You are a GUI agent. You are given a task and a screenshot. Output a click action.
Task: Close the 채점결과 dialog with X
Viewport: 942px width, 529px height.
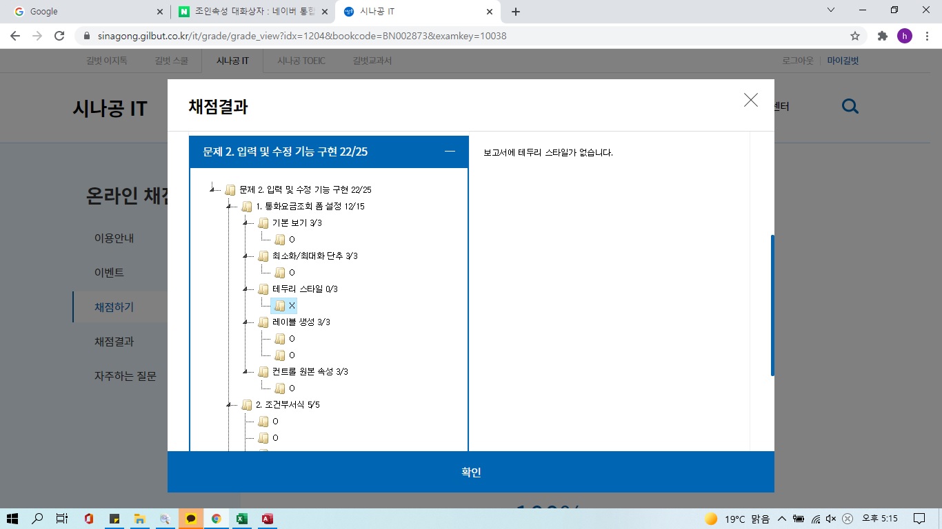pos(750,100)
